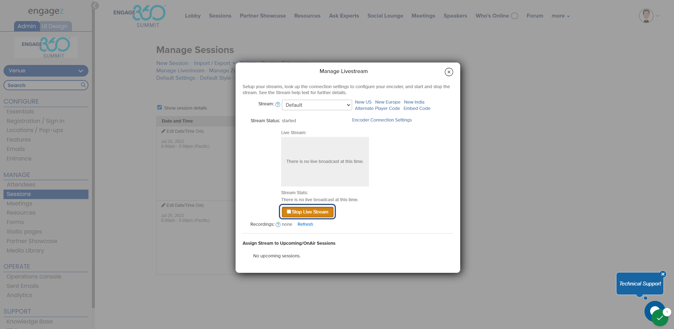The image size is (674, 329).
Task: Open Operations console in sidebar
Action: point(34,277)
